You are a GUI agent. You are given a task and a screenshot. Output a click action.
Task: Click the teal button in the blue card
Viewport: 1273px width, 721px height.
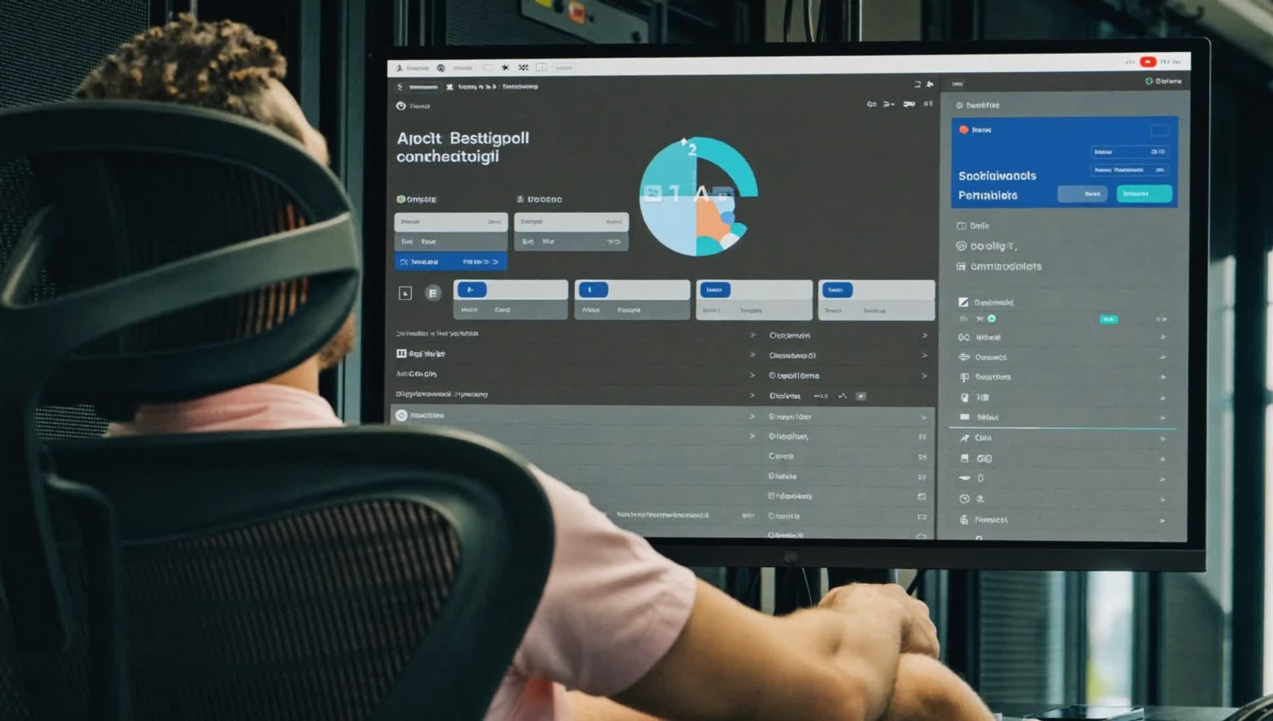[x=1144, y=194]
